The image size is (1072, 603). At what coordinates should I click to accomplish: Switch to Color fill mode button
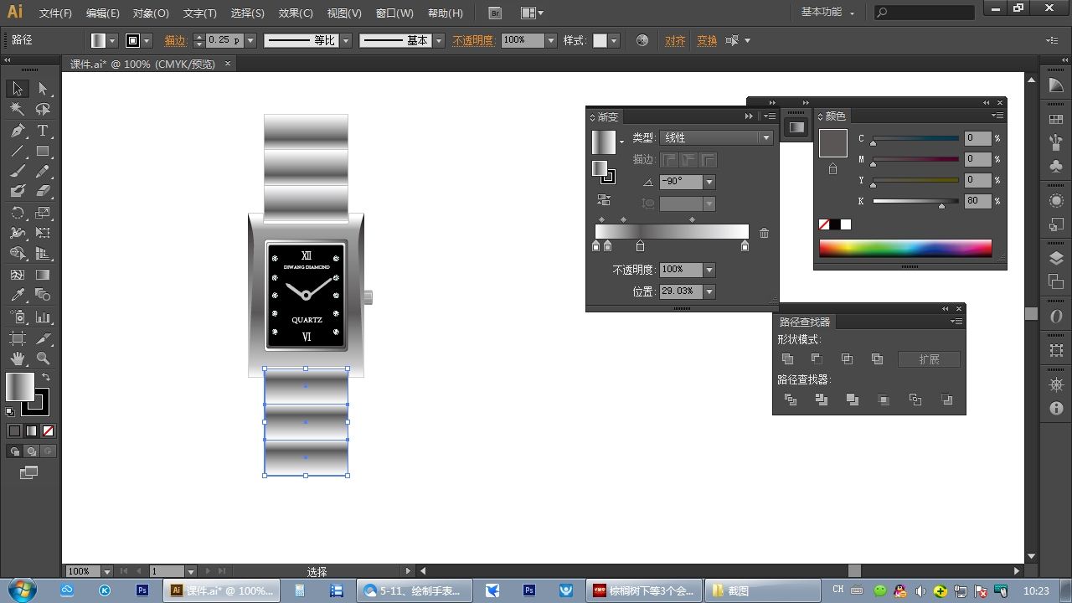[x=14, y=430]
